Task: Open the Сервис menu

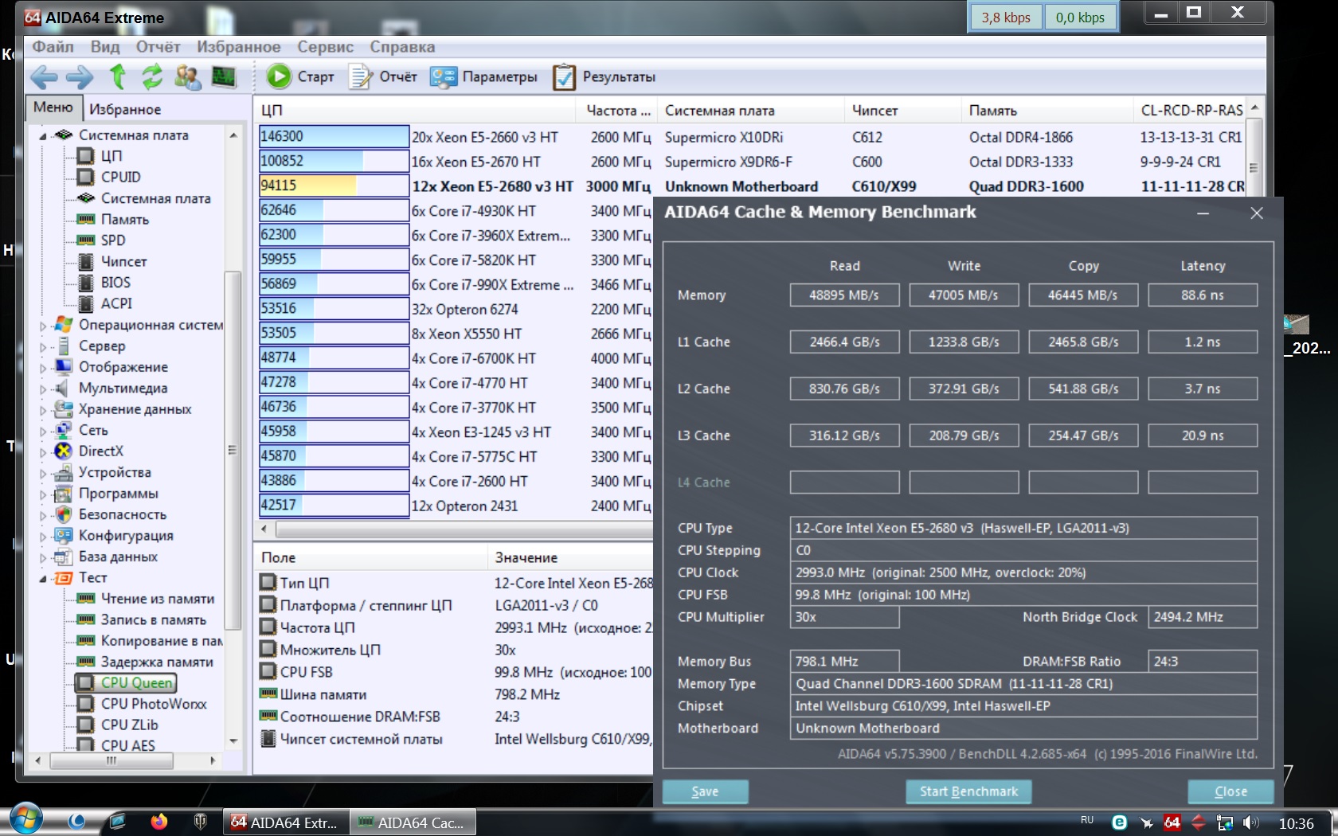Action: pos(325,47)
